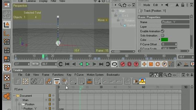This screenshot has height=110, width=196.
Task: Select the Use Model tool in left palette
Action: pyautogui.click(x=7, y=25)
